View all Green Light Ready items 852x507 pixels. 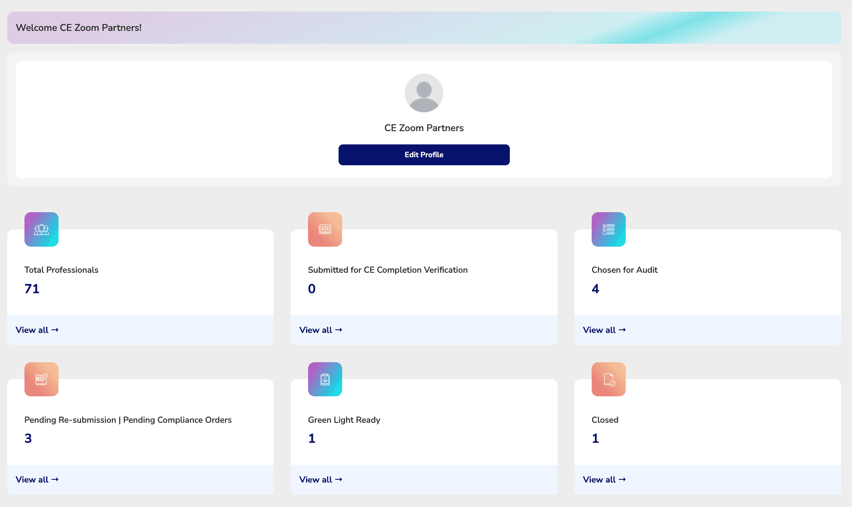click(x=321, y=479)
